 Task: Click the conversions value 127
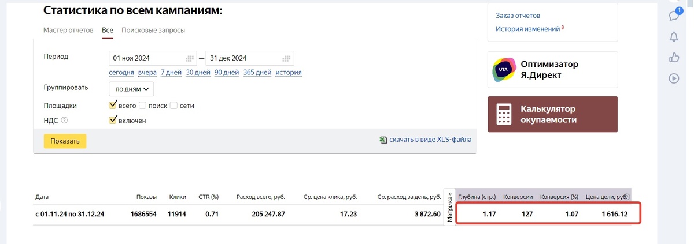click(x=526, y=214)
